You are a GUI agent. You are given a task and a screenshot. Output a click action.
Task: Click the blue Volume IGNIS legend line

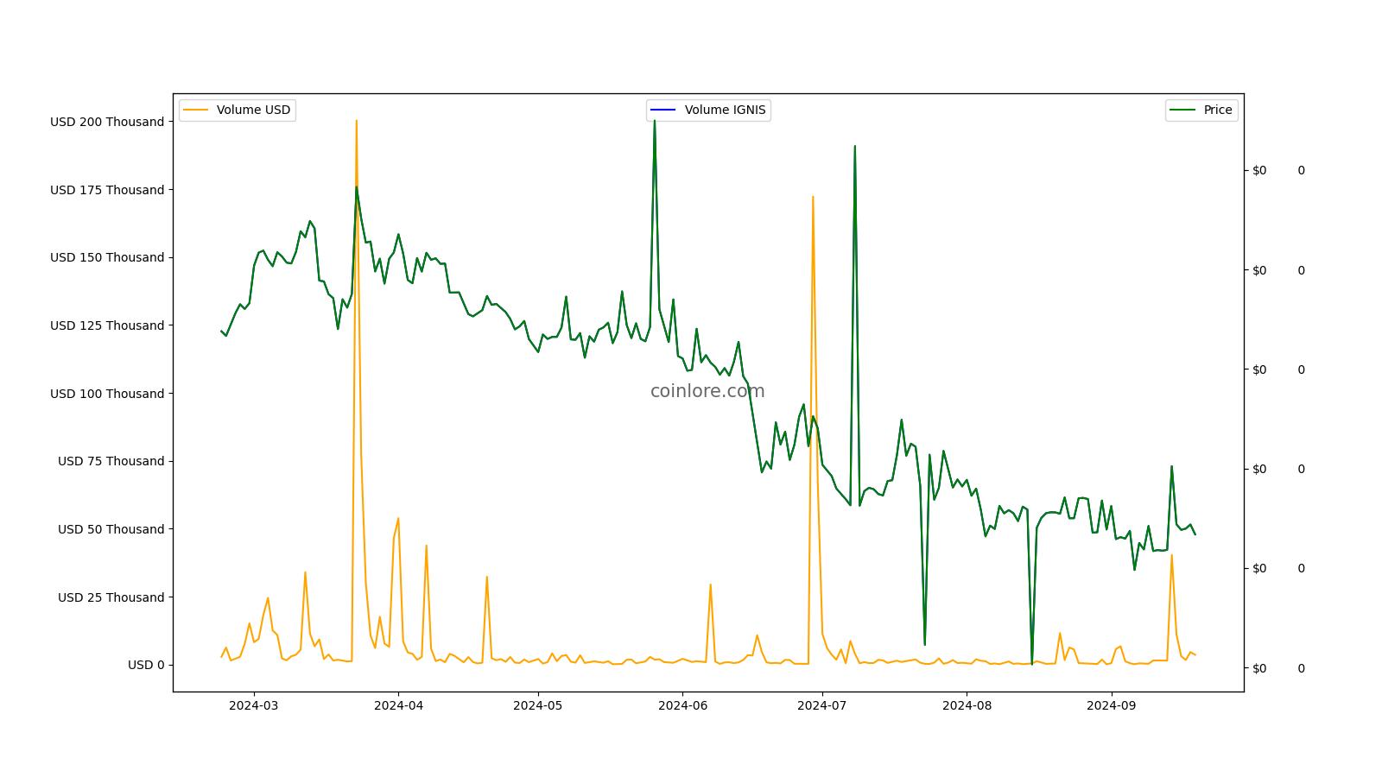[664, 111]
